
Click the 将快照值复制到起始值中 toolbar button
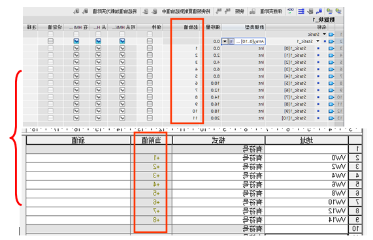186,11
